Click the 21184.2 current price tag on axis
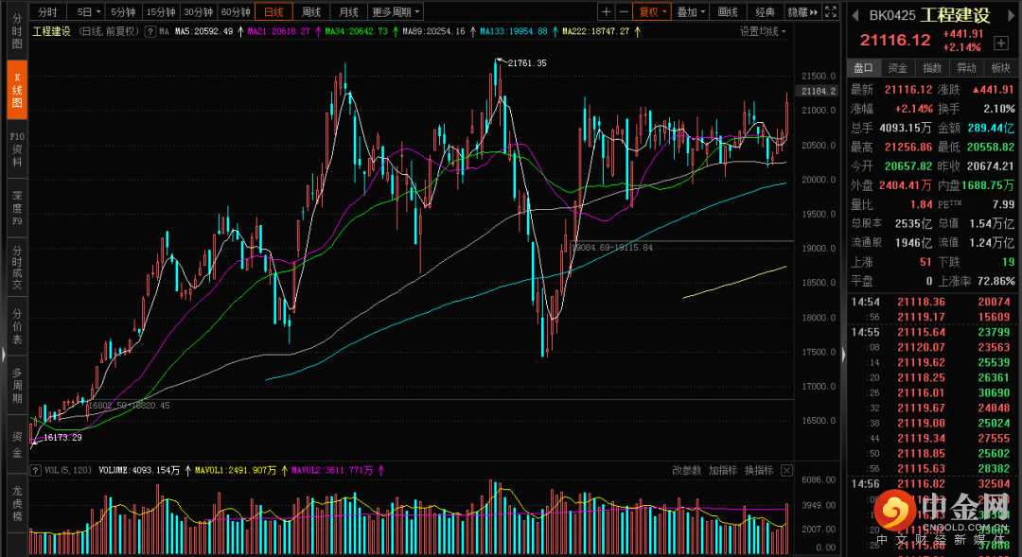This screenshot has width=1022, height=557. click(x=819, y=91)
